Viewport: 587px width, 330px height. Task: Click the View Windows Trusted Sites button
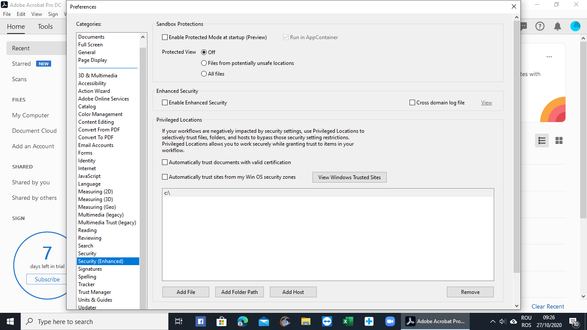coord(349,177)
